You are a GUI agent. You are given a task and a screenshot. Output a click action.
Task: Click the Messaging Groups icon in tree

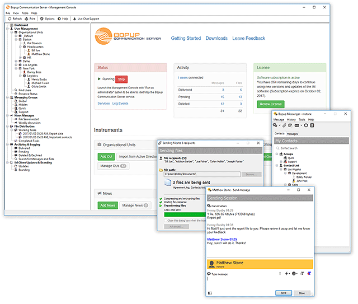tap(12, 97)
